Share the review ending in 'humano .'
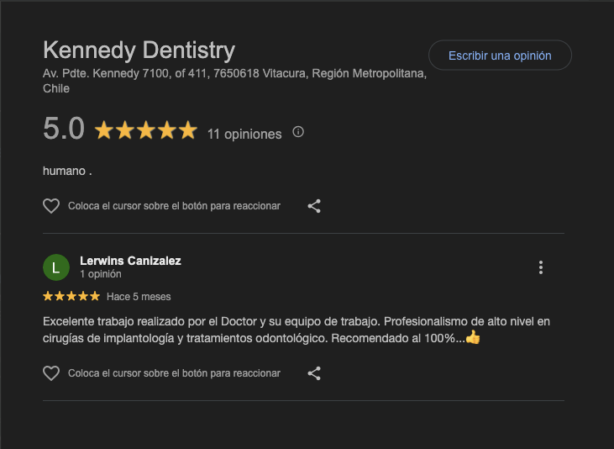Viewport: 614px width, 449px height. tap(314, 205)
